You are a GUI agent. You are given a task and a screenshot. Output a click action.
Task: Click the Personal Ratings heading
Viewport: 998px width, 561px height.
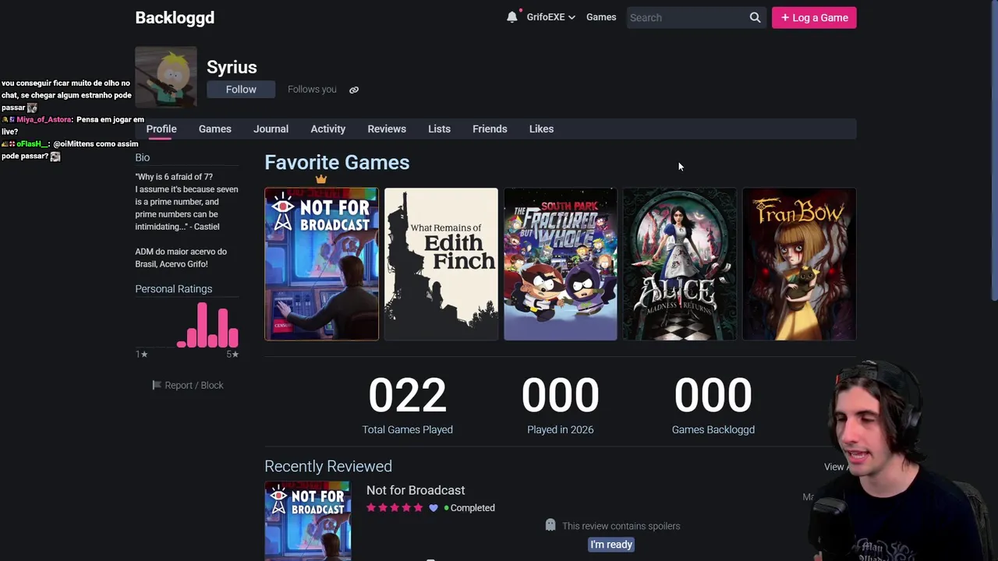[174, 289]
